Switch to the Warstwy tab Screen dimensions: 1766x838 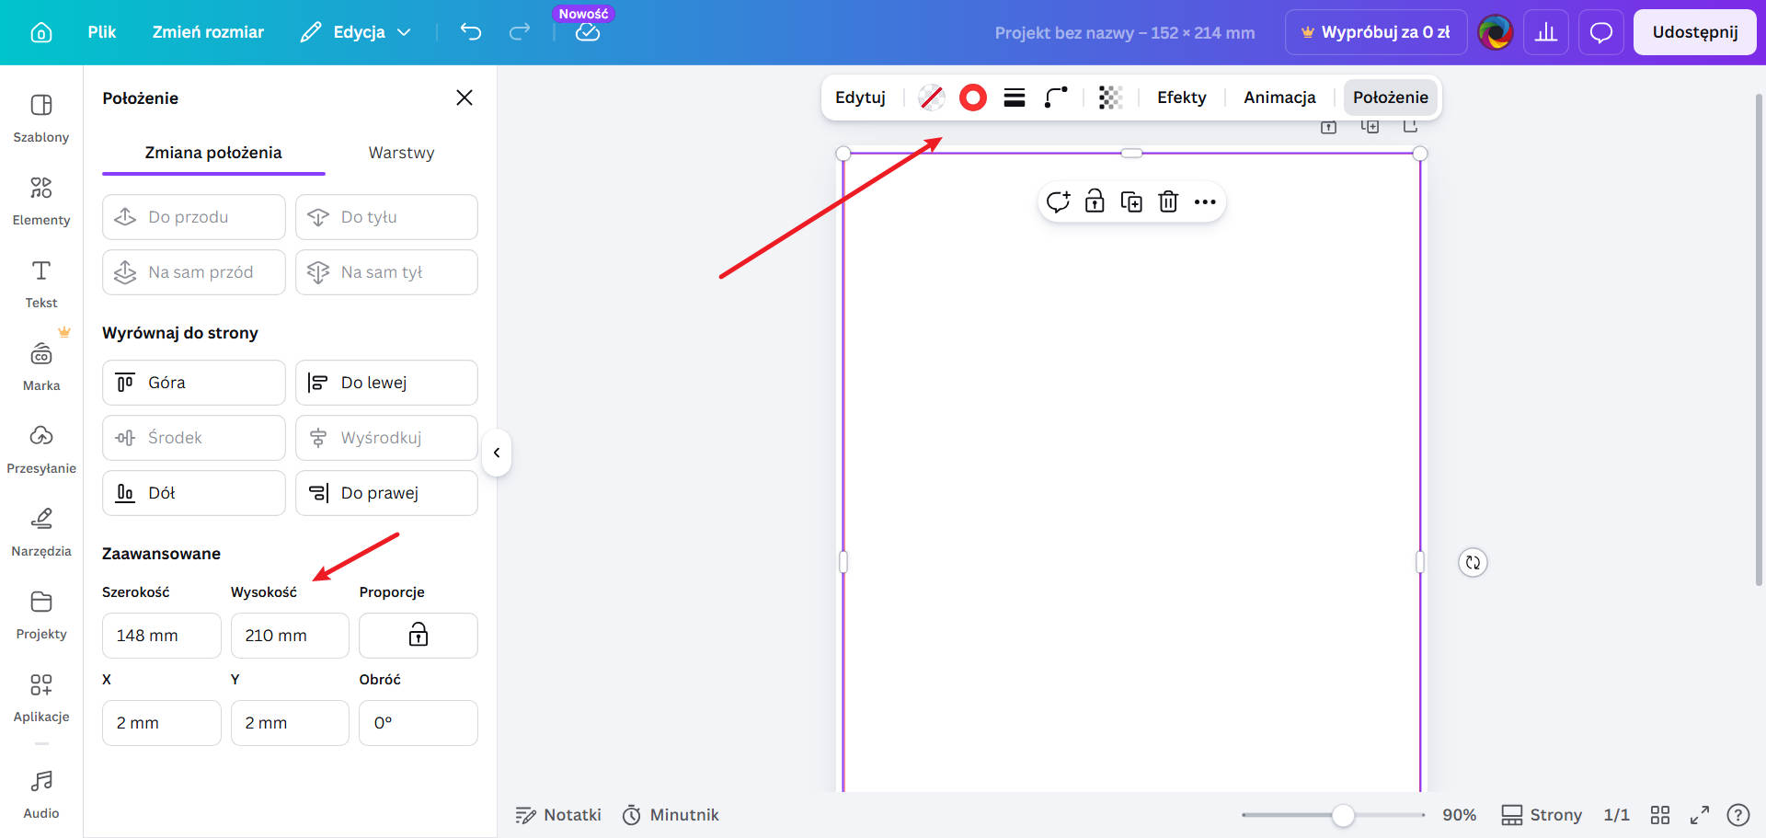pos(401,153)
